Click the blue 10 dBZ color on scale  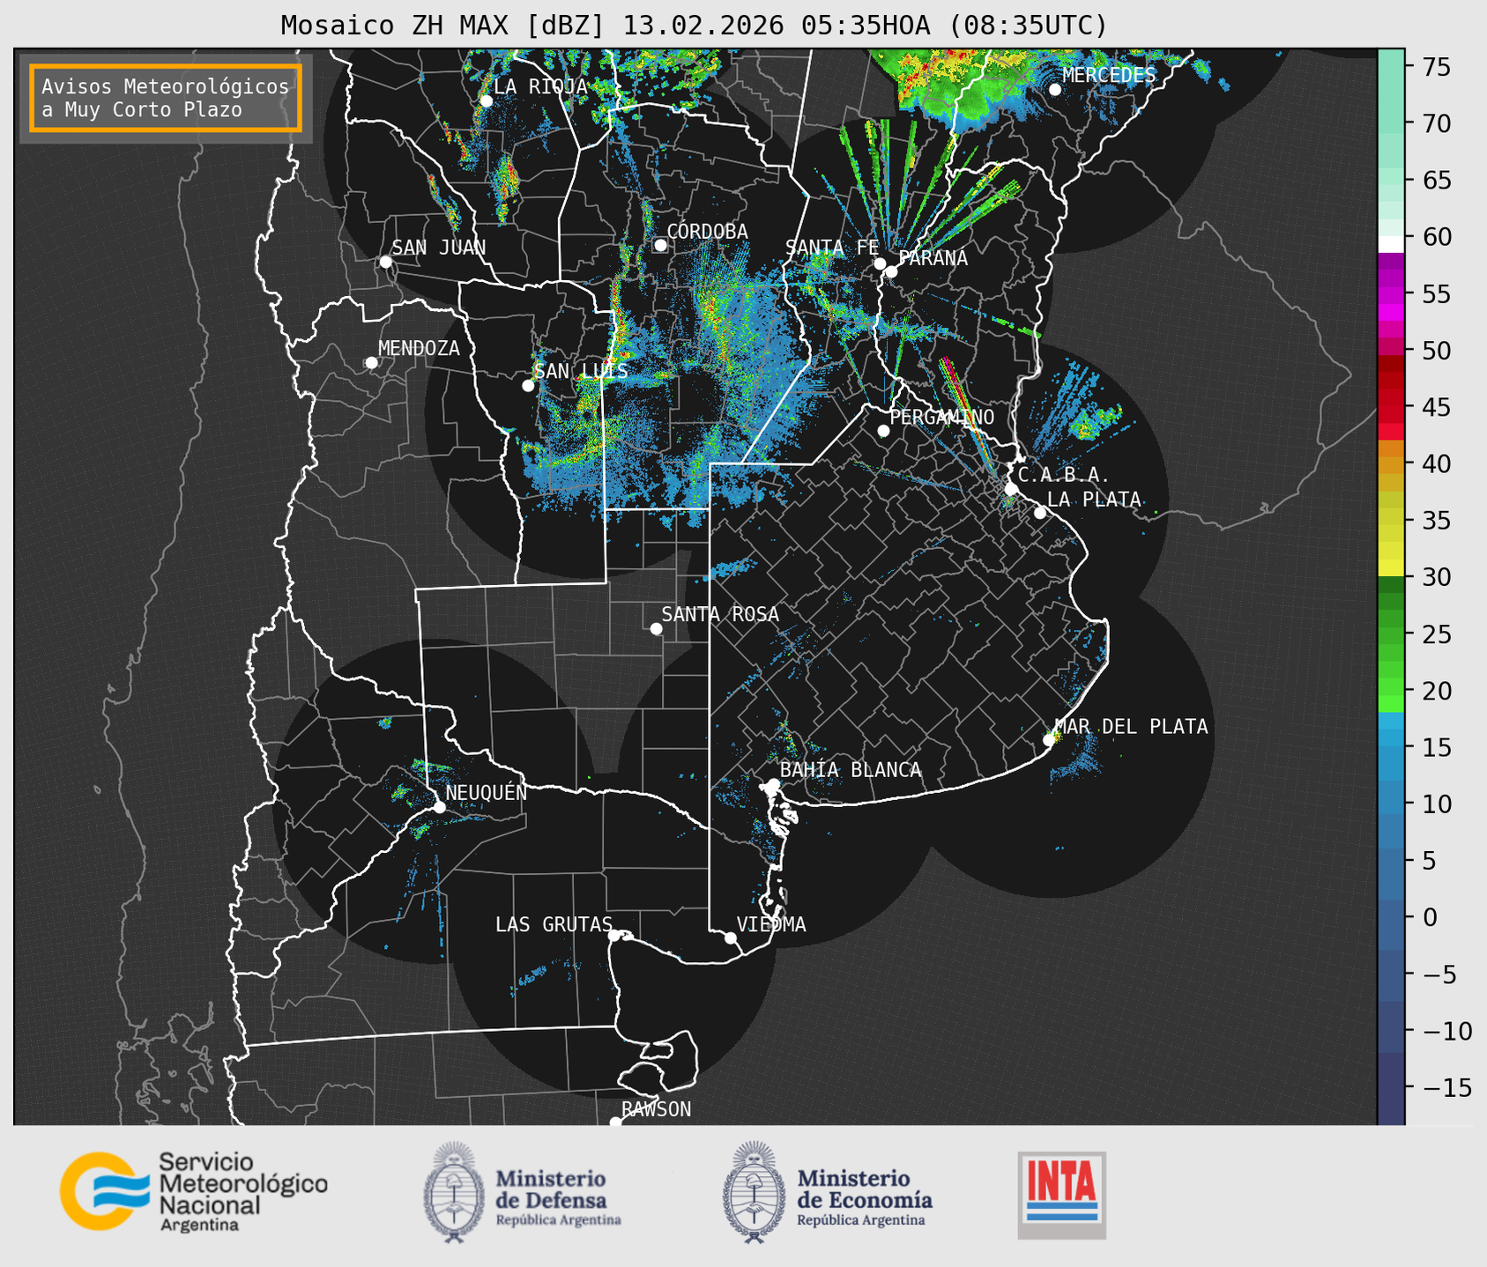click(1391, 804)
